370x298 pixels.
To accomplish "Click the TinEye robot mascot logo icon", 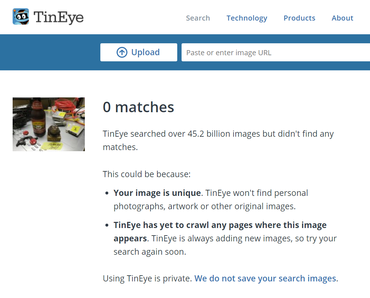I will [x=21, y=17].
